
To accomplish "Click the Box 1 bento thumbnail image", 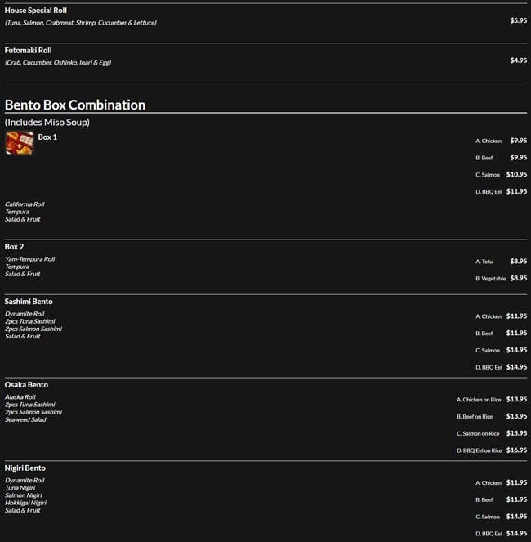I will click(x=19, y=143).
